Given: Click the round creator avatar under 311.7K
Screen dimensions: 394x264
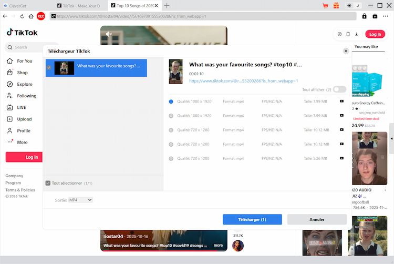Looking at the screenshot, I should click(x=238, y=246).
